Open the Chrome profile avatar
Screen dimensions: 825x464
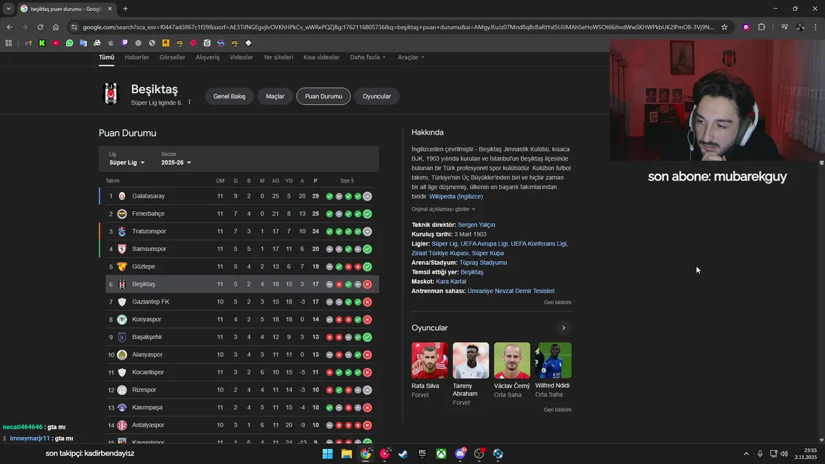click(x=800, y=27)
